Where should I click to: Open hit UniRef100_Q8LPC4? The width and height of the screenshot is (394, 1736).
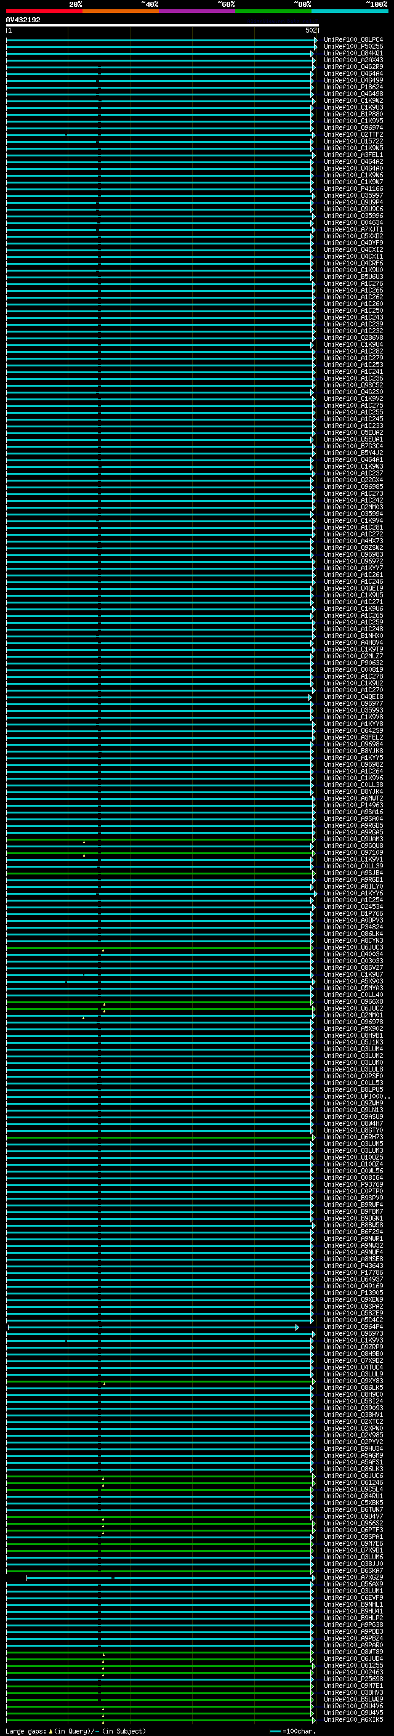[x=353, y=40]
